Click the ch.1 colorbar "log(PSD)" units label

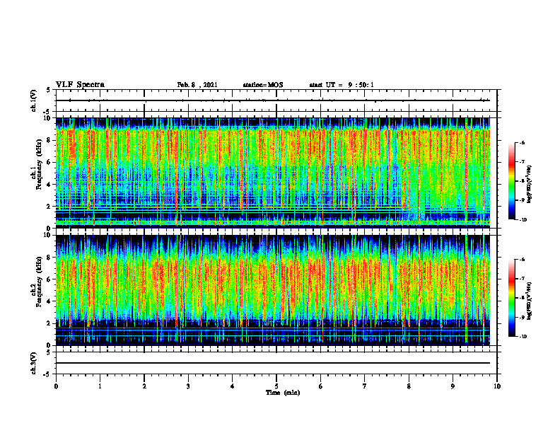coord(529,185)
